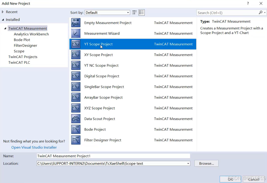Screen dimensions: 267x183
Task: Select XY Scope Project template
Action: tap(133, 55)
